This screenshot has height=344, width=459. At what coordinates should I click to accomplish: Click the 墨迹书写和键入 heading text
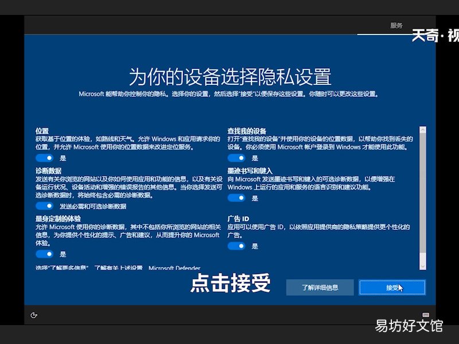coord(250,171)
